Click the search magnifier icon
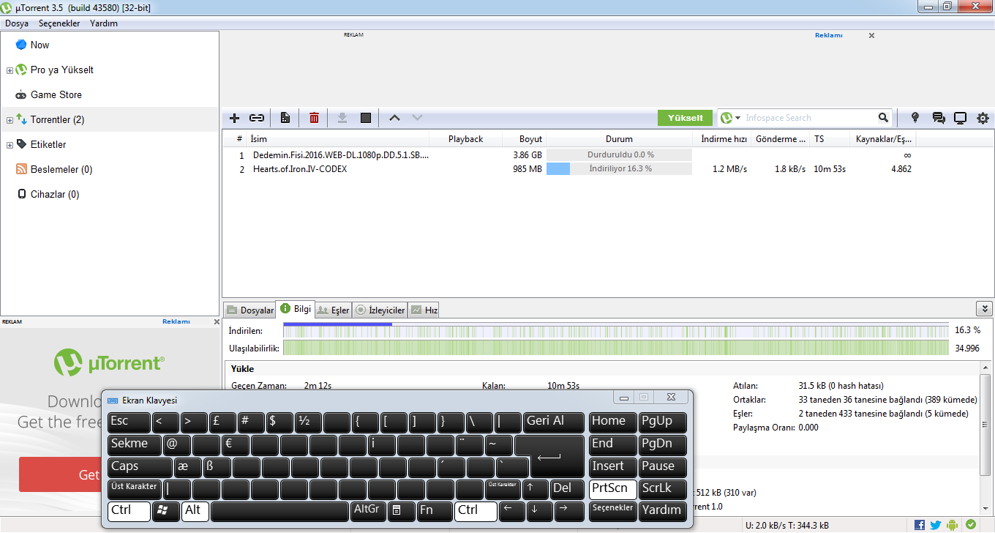995x533 pixels. pos(884,118)
